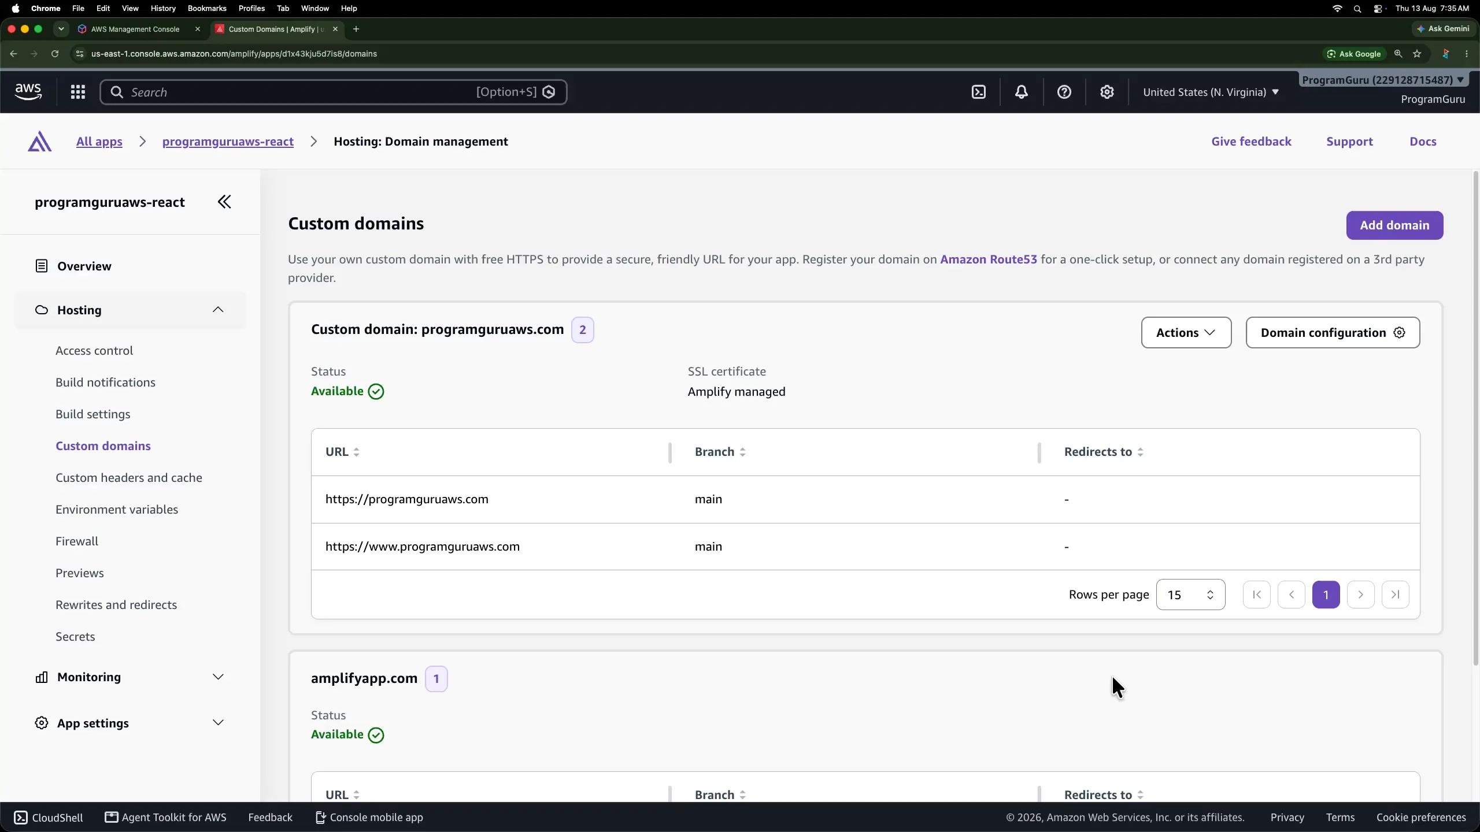Go to previous page of domain table
The height and width of the screenshot is (832, 1480).
click(x=1292, y=595)
